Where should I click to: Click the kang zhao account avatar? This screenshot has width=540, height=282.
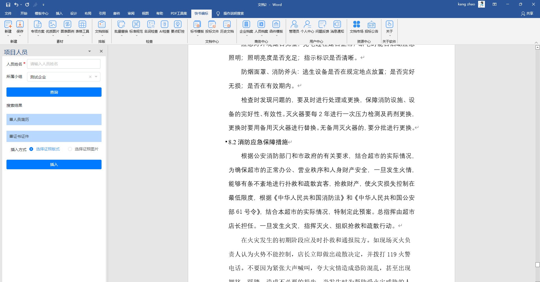tap(481, 4)
